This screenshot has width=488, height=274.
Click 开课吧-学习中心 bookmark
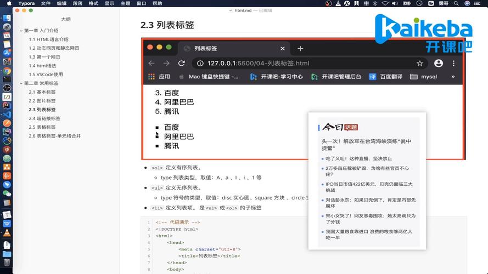click(x=276, y=77)
